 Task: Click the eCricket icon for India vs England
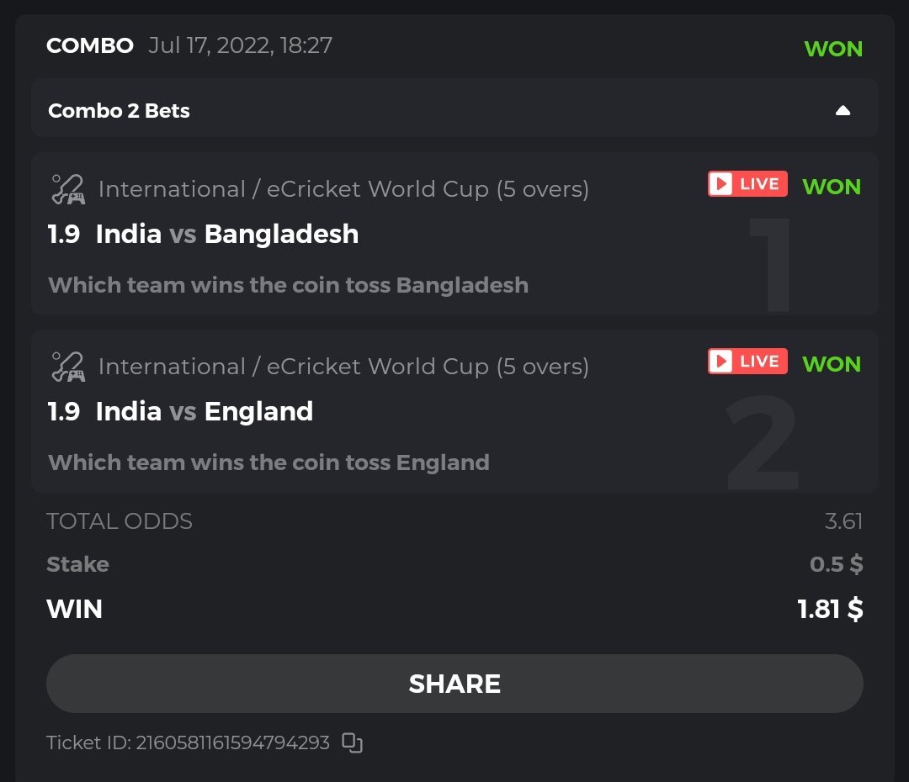67,367
